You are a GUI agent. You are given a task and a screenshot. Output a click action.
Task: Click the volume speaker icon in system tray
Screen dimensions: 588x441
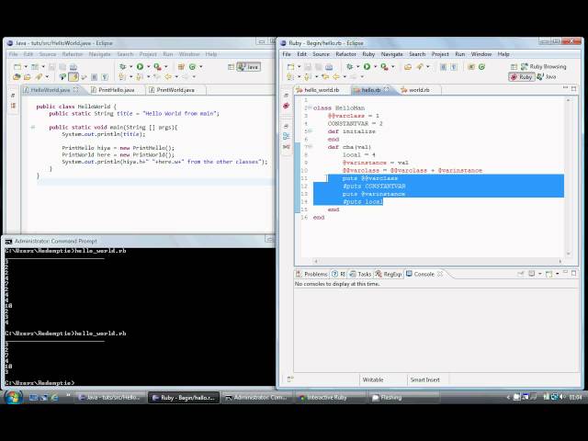coord(562,397)
